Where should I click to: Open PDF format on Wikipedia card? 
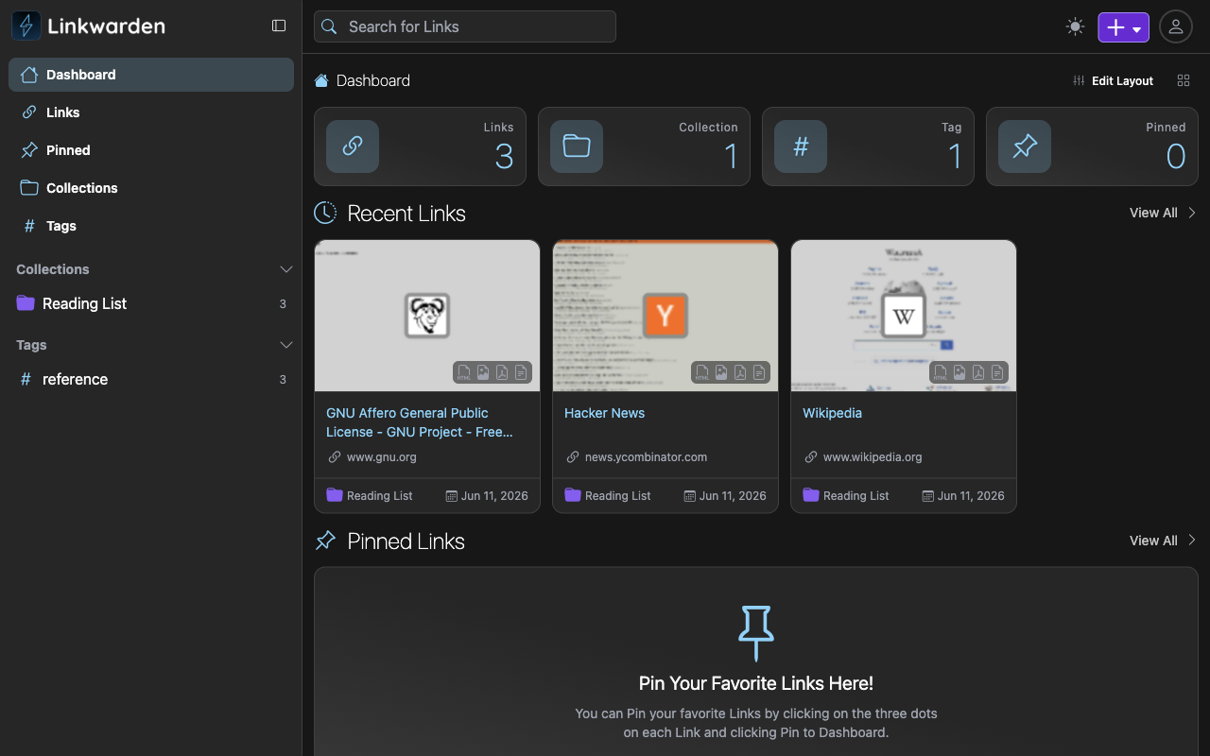(978, 372)
